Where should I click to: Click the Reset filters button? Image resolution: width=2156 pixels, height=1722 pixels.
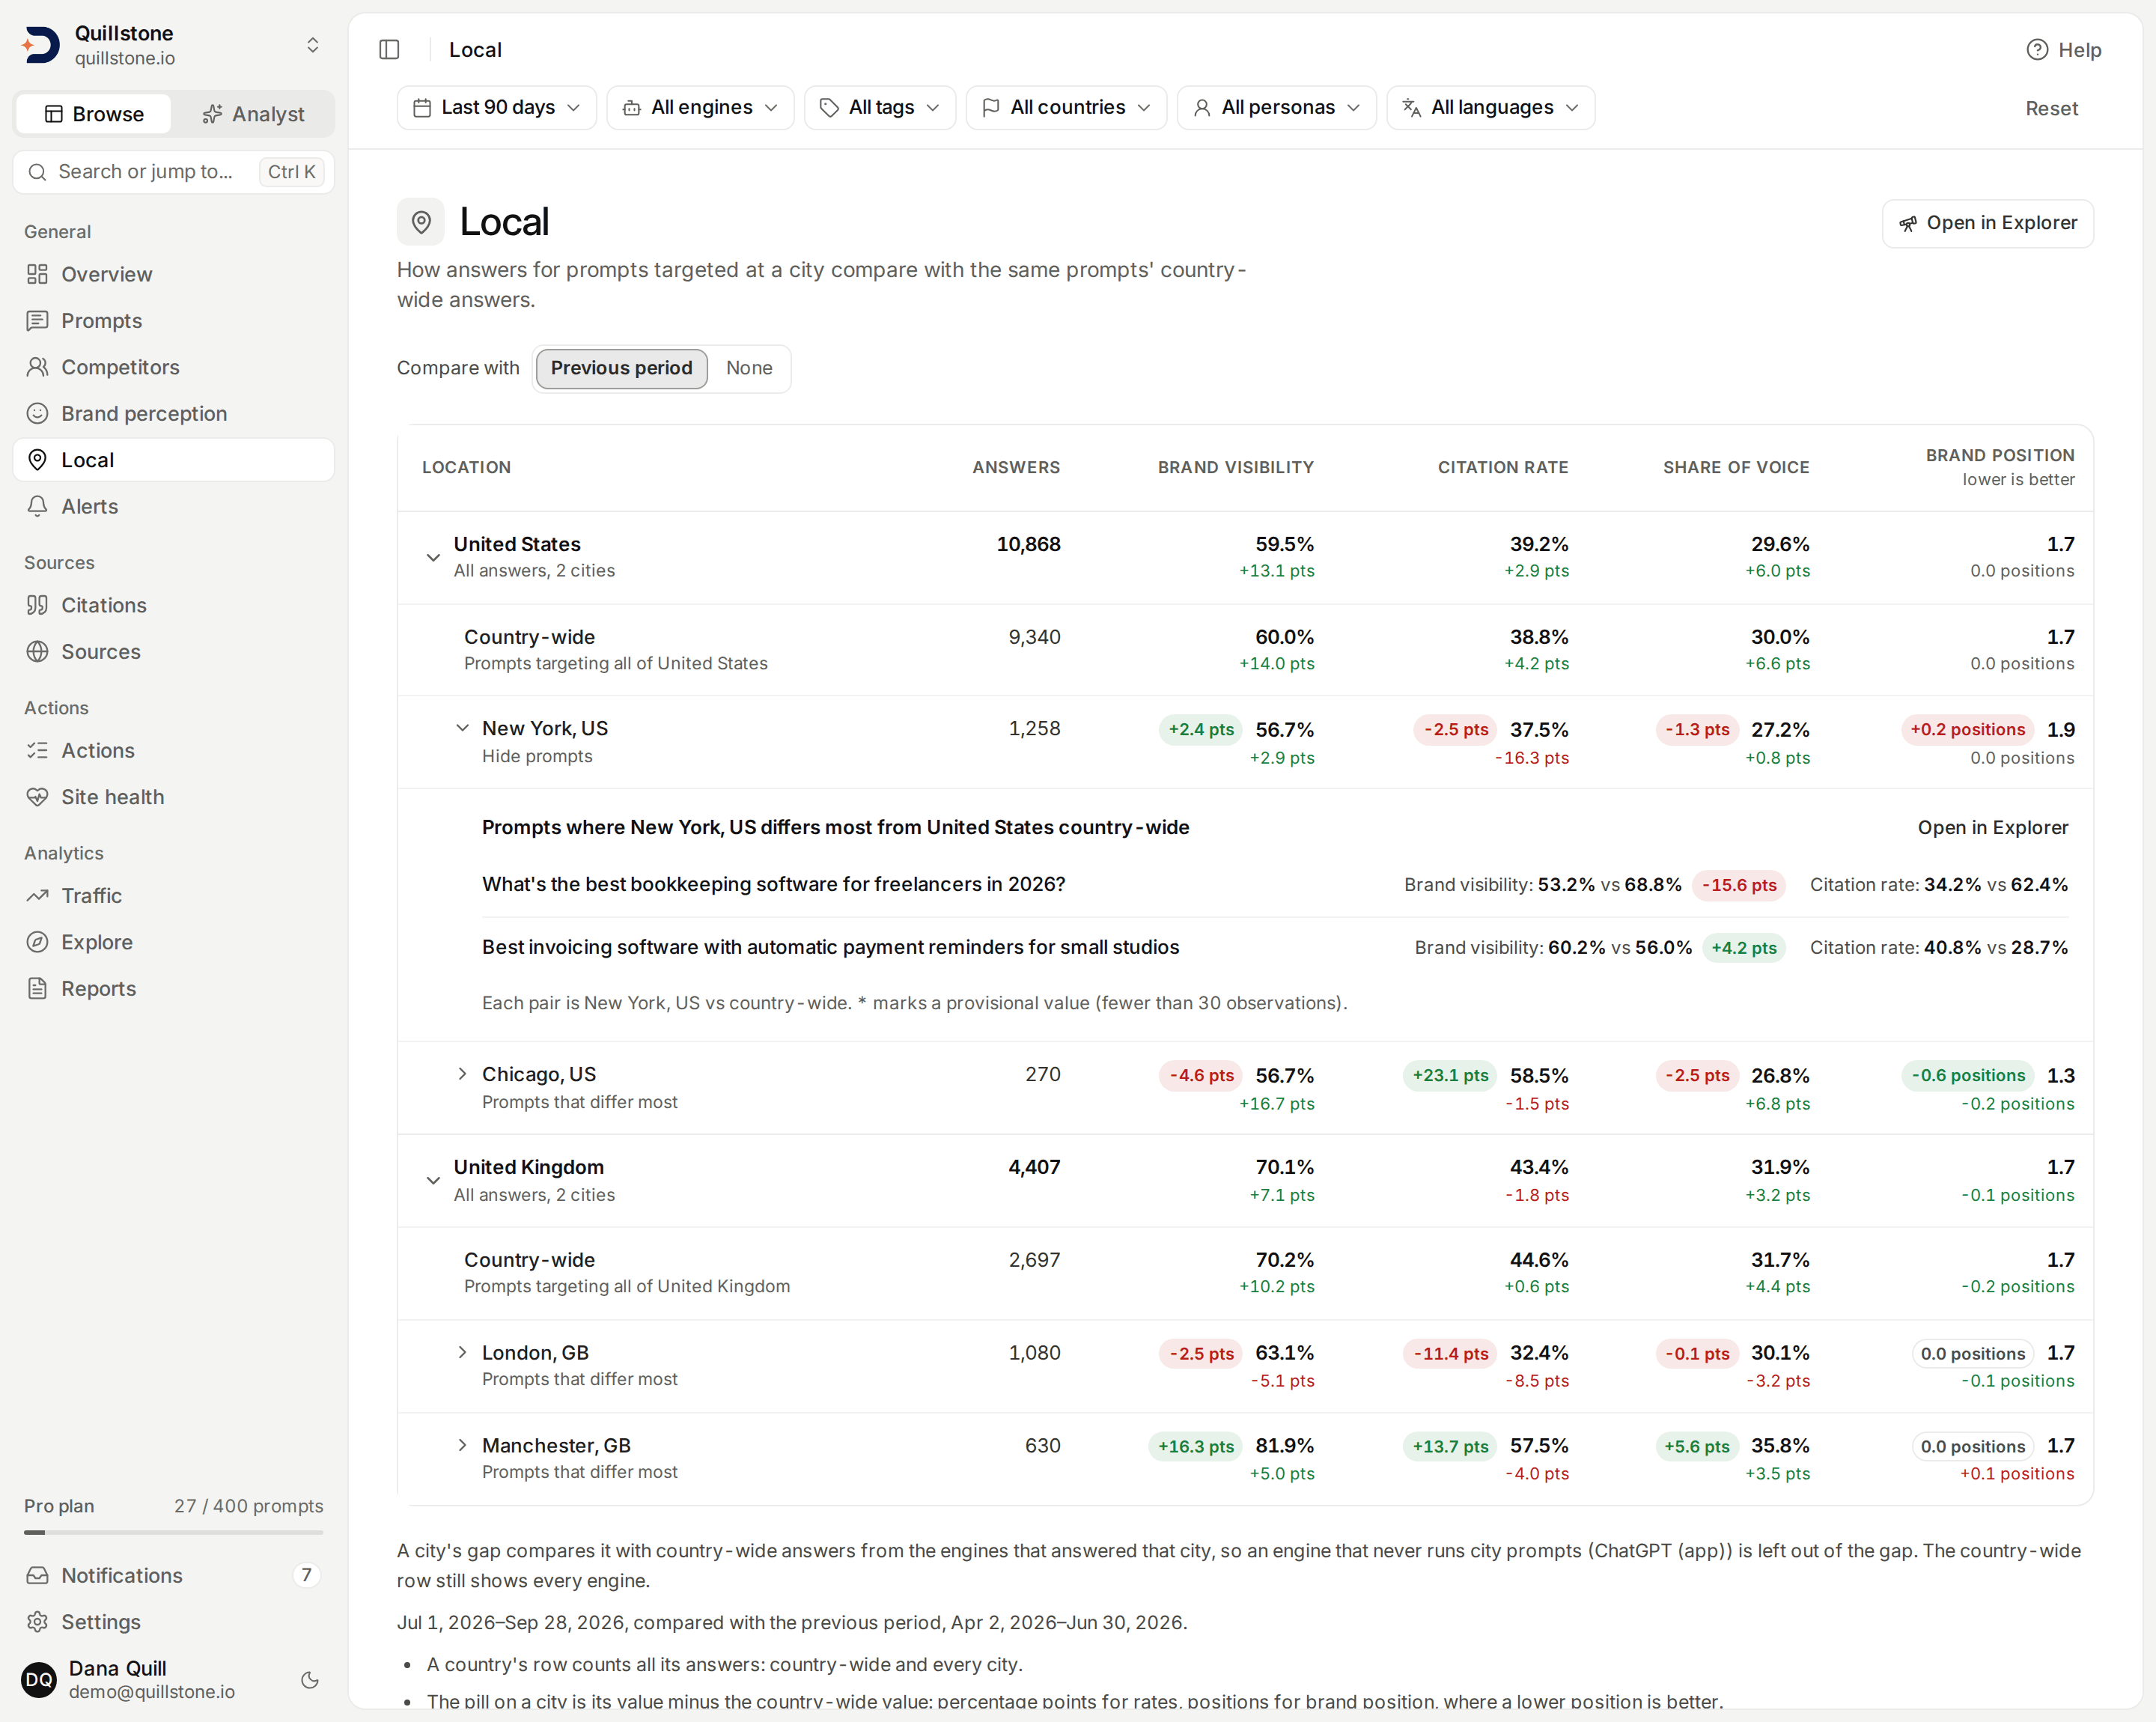point(2051,108)
